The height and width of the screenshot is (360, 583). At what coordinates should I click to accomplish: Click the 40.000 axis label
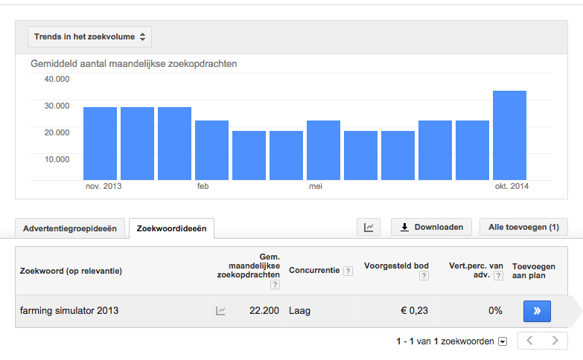(57, 79)
